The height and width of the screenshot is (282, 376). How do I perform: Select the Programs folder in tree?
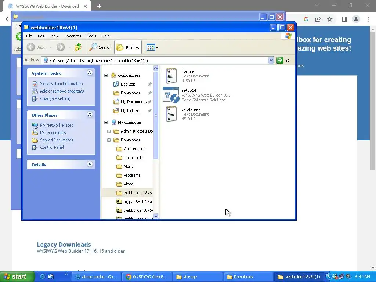click(132, 175)
